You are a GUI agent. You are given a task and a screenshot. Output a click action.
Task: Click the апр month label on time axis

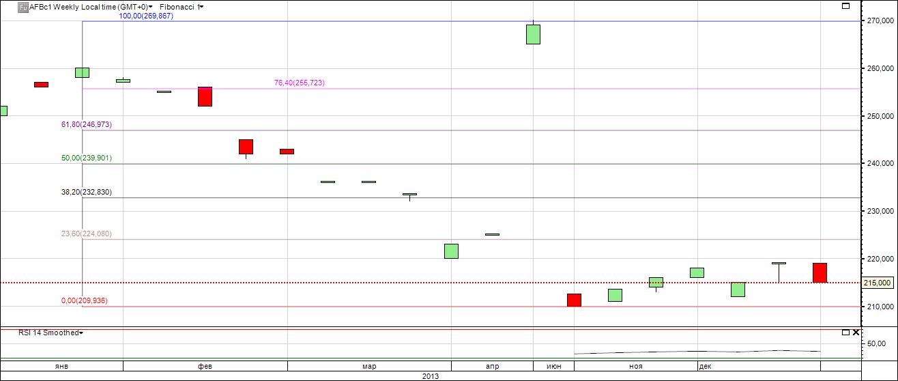[x=492, y=367]
